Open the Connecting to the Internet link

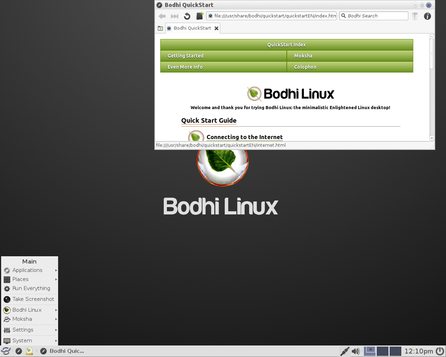pyautogui.click(x=244, y=137)
